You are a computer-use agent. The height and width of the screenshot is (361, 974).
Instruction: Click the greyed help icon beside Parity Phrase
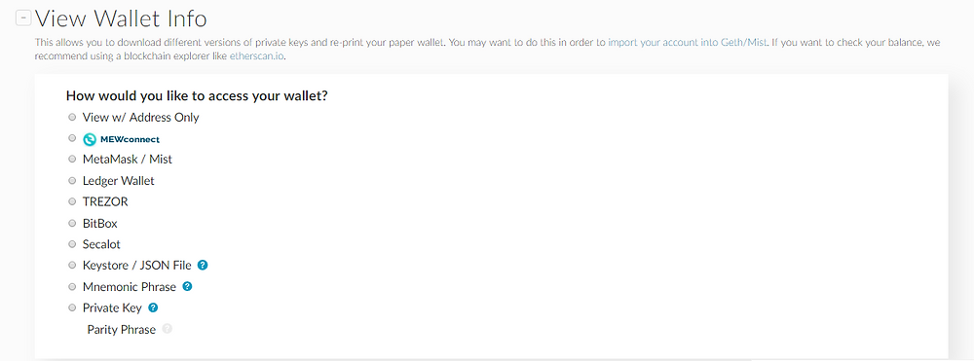pos(167,329)
